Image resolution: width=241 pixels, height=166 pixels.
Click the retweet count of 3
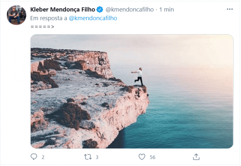(x=97, y=157)
